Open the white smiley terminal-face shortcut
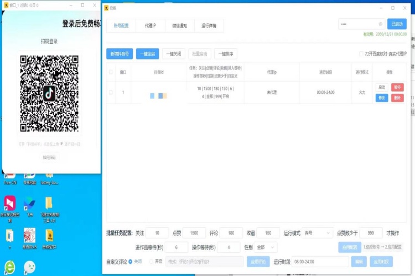415x276 pixels. tap(30, 267)
